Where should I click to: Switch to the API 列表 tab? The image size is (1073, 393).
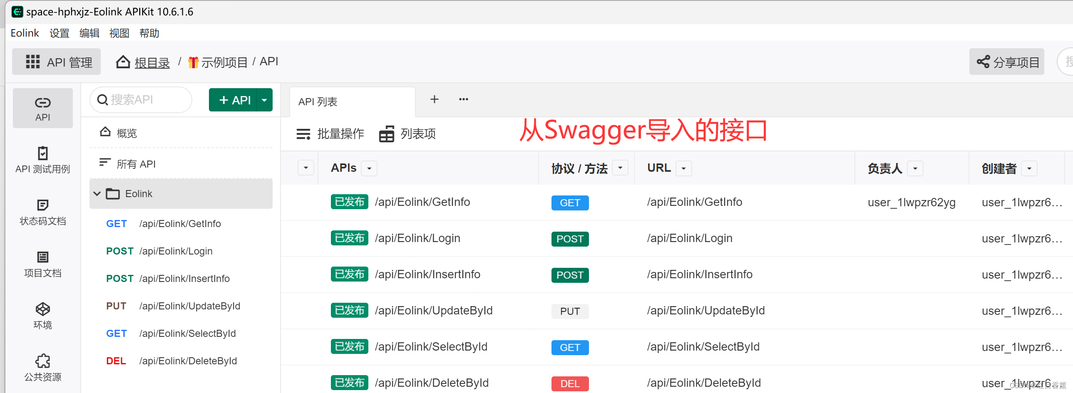[x=352, y=101]
